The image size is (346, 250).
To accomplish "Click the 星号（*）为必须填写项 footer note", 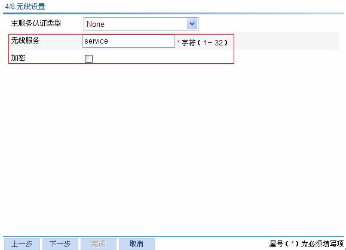I will (x=307, y=244).
